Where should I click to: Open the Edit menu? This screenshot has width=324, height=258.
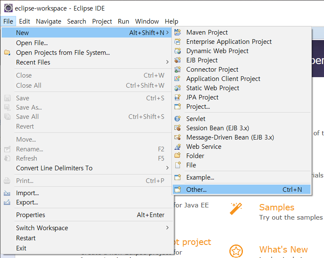pyautogui.click(x=25, y=21)
